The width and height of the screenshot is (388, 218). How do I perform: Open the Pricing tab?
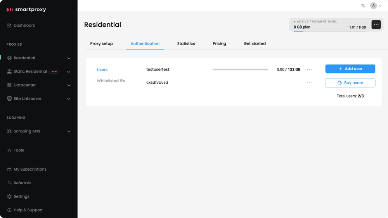[219, 44]
